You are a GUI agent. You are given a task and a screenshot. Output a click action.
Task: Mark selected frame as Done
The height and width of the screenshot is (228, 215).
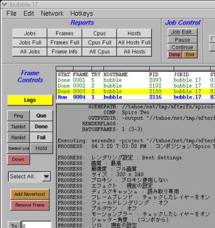[41, 127]
